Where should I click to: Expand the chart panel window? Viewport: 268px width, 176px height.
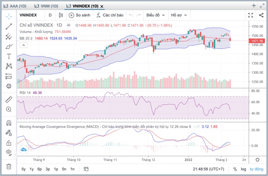tap(262, 6)
